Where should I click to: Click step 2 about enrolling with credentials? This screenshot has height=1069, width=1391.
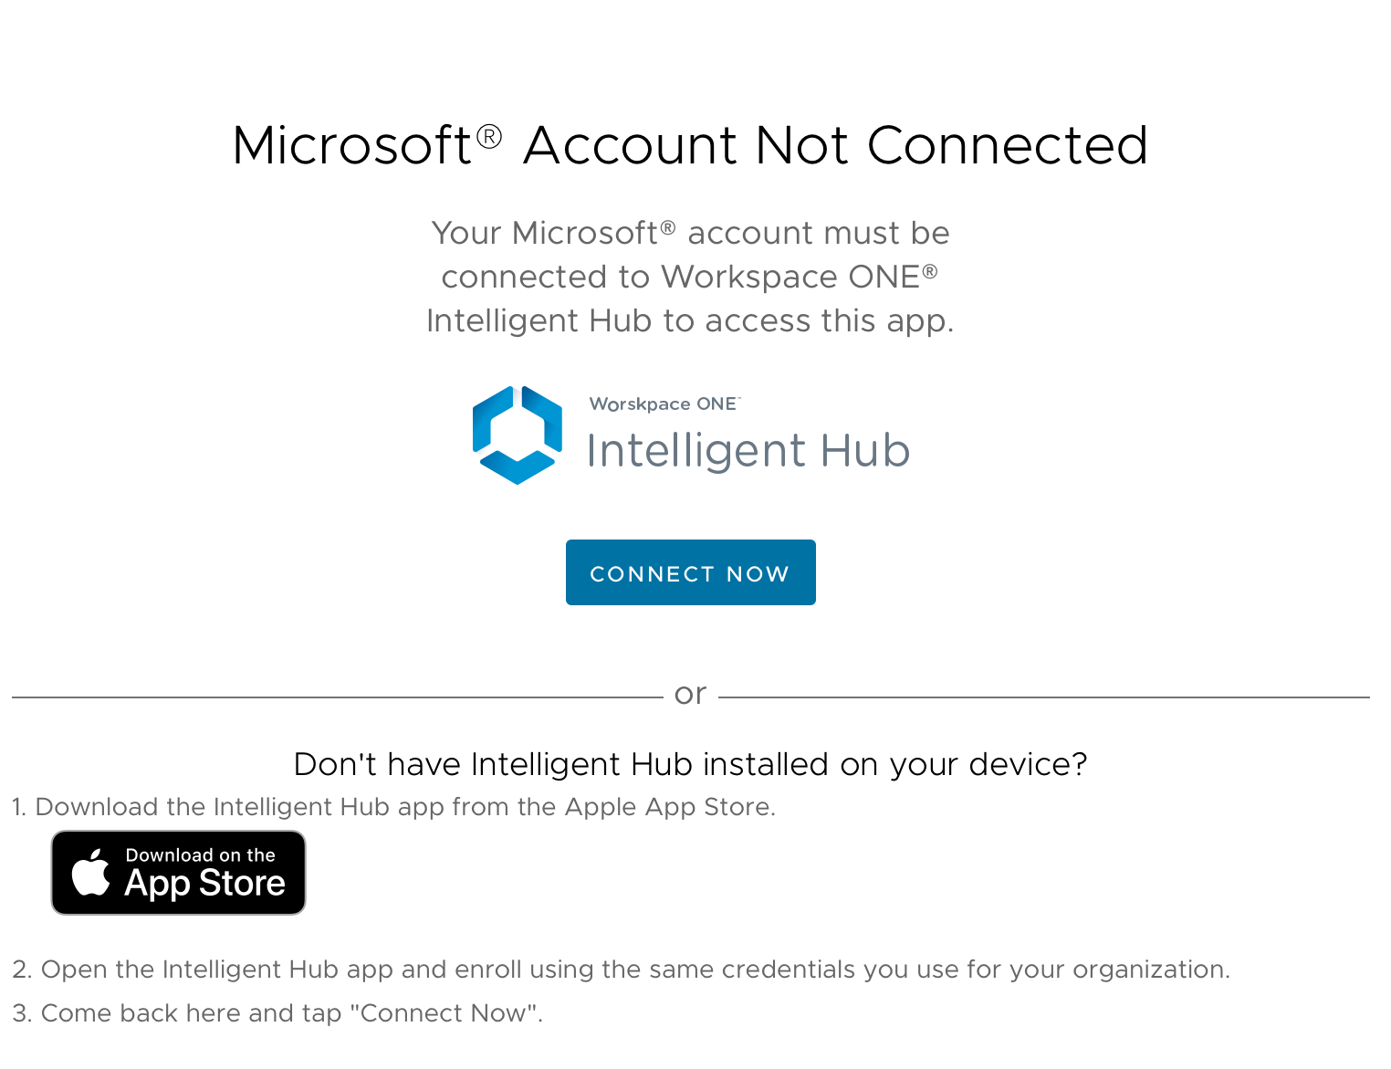pyautogui.click(x=621, y=969)
